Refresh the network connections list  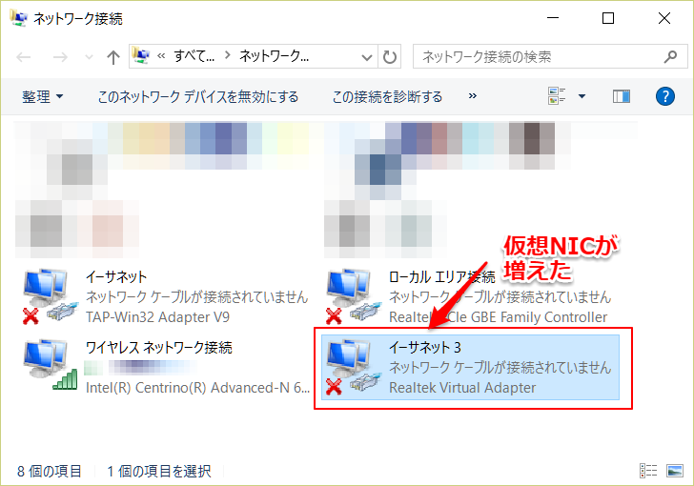[x=390, y=56]
